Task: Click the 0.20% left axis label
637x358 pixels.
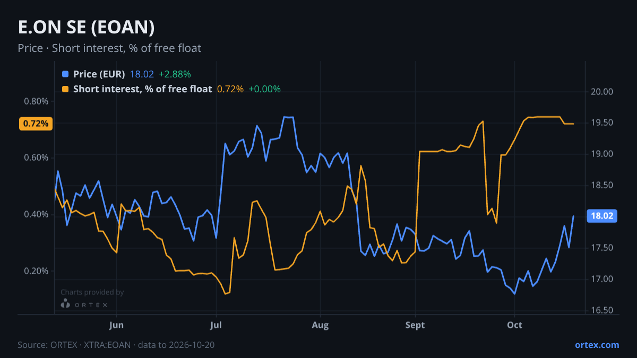Action: pyautogui.click(x=37, y=271)
